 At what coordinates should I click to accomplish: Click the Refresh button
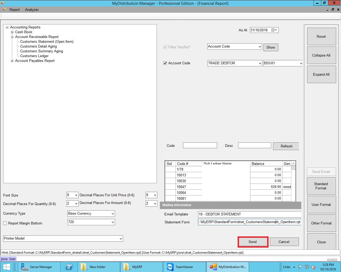tap(286, 146)
